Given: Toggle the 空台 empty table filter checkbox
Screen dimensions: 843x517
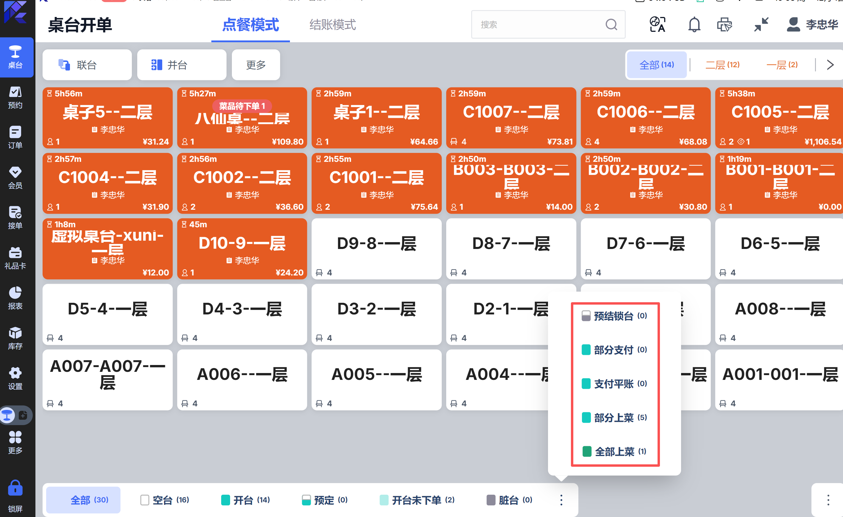Looking at the screenshot, I should point(145,500).
